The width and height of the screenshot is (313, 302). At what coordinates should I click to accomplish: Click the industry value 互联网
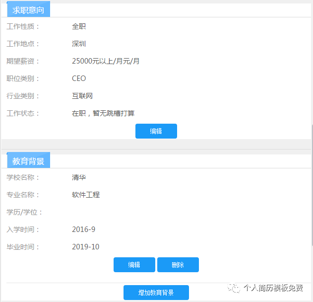click(x=82, y=96)
